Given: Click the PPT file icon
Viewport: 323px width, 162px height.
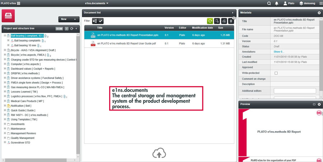Looking at the screenshot, I should click(93, 35).
